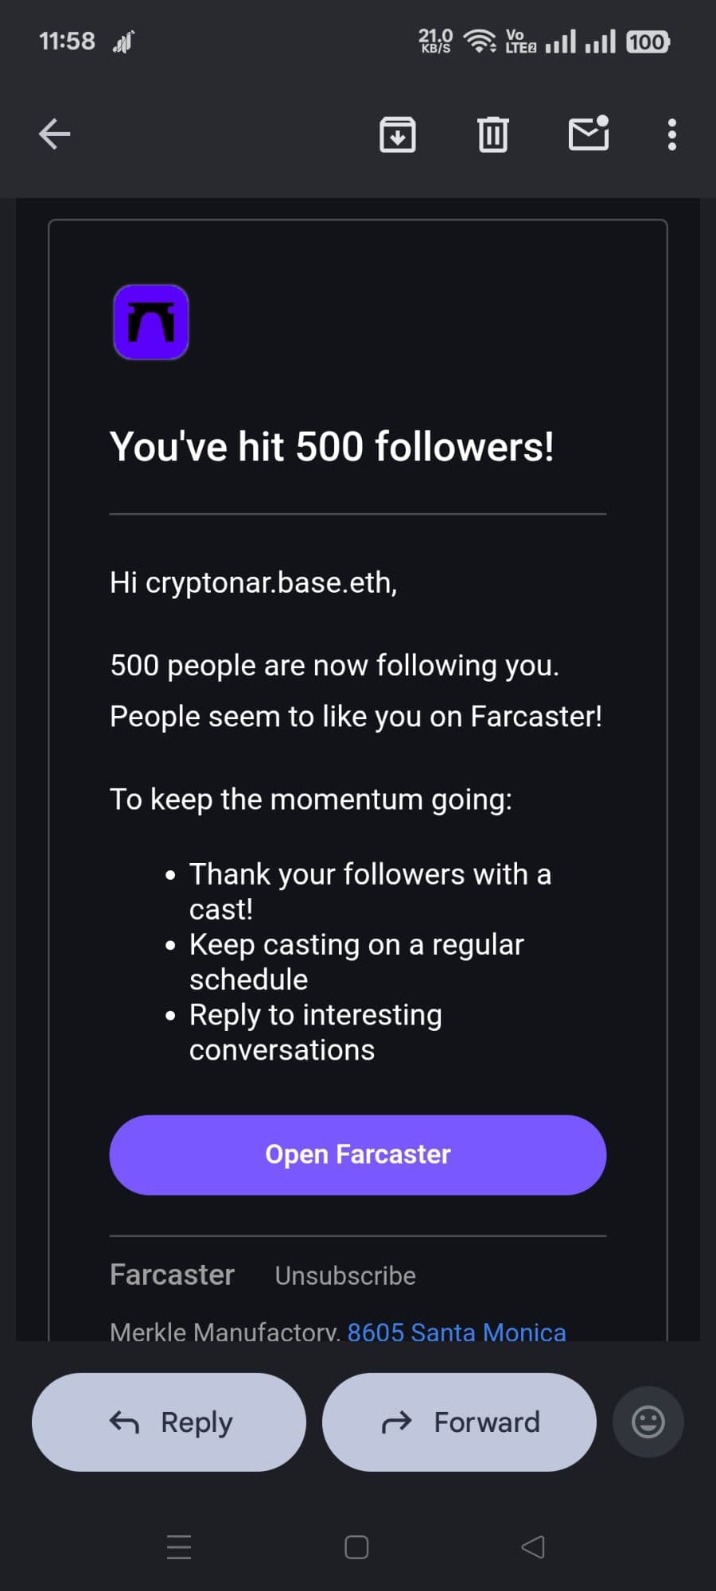Forward this email
716x1591 pixels.
pyautogui.click(x=459, y=1422)
